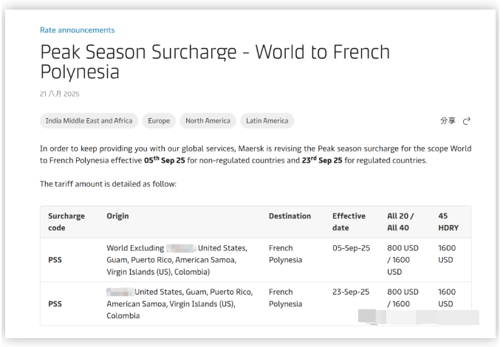Click the Destination column header
Image resolution: width=503 pixels, height=347 pixels.
[x=290, y=216]
